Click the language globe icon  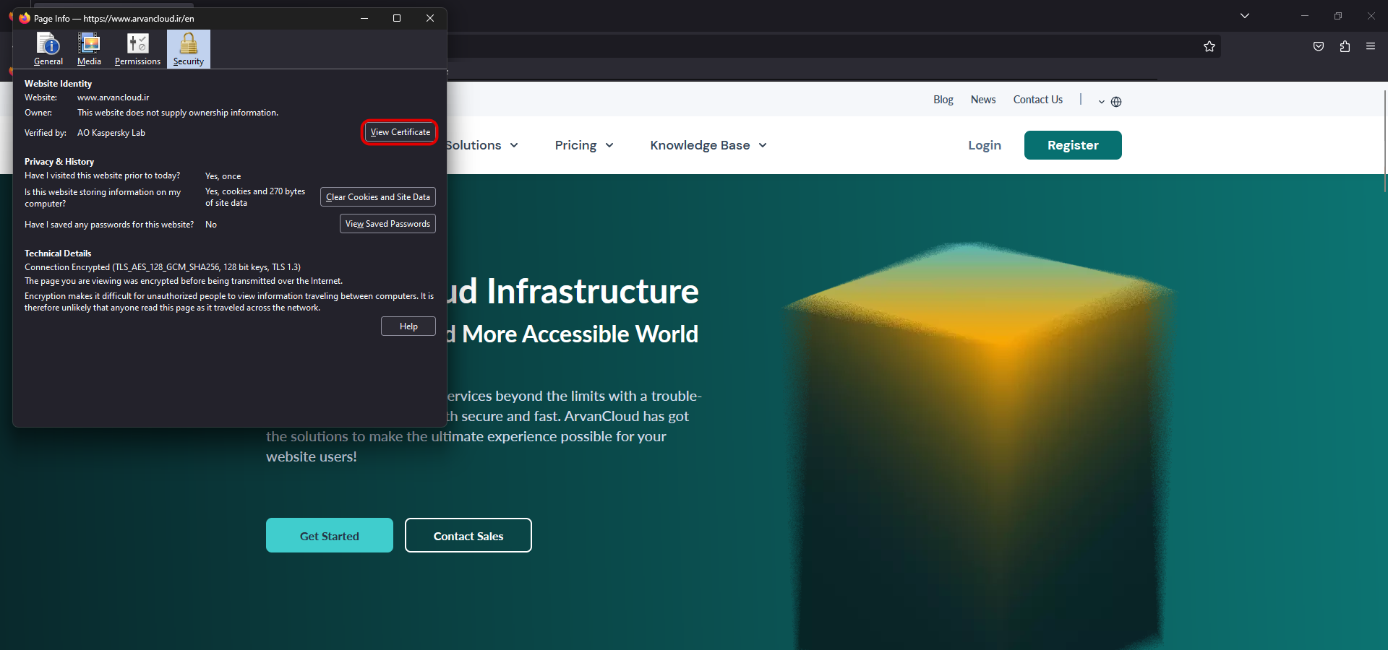coord(1115,102)
